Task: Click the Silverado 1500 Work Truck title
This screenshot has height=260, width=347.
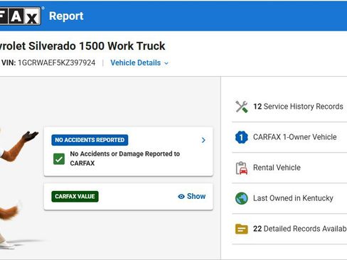Action: [82, 45]
